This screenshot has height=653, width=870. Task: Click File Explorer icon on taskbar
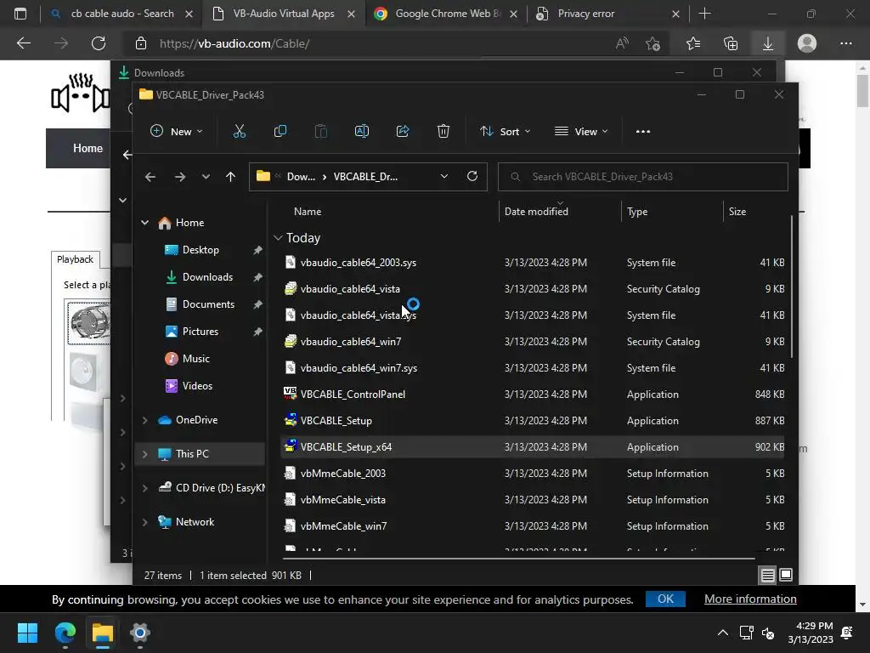pos(103,633)
